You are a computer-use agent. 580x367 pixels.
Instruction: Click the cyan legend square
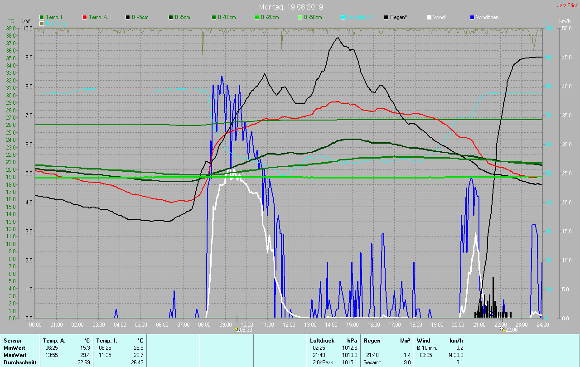343,17
